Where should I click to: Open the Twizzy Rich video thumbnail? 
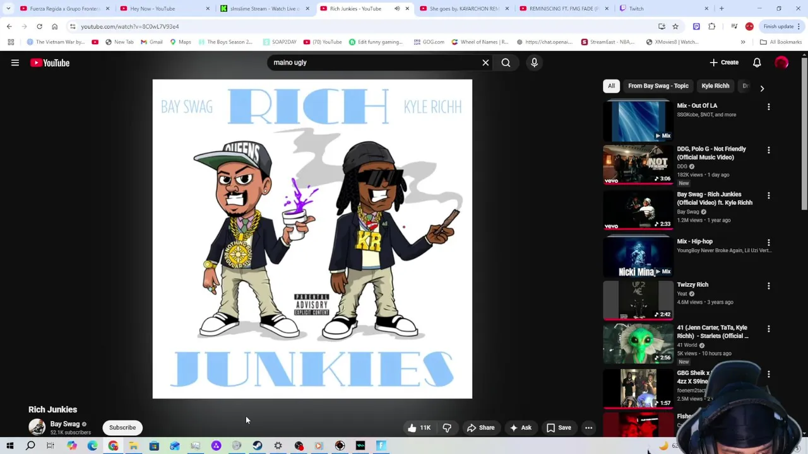(x=638, y=300)
